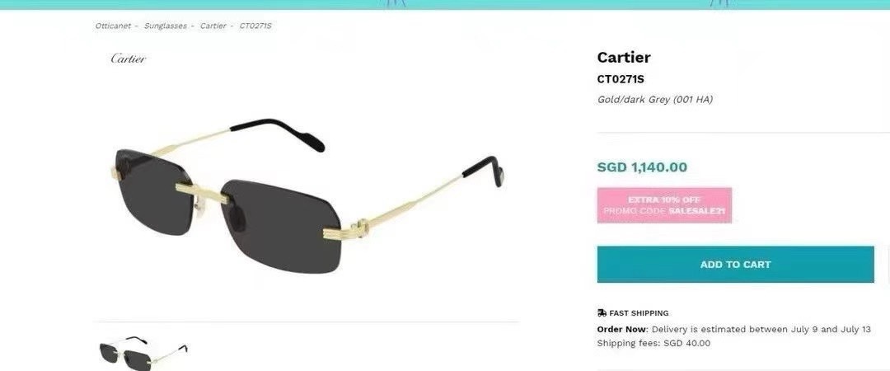
Task: Open the Sunglasses breadcrumb link
Action: coord(165,26)
